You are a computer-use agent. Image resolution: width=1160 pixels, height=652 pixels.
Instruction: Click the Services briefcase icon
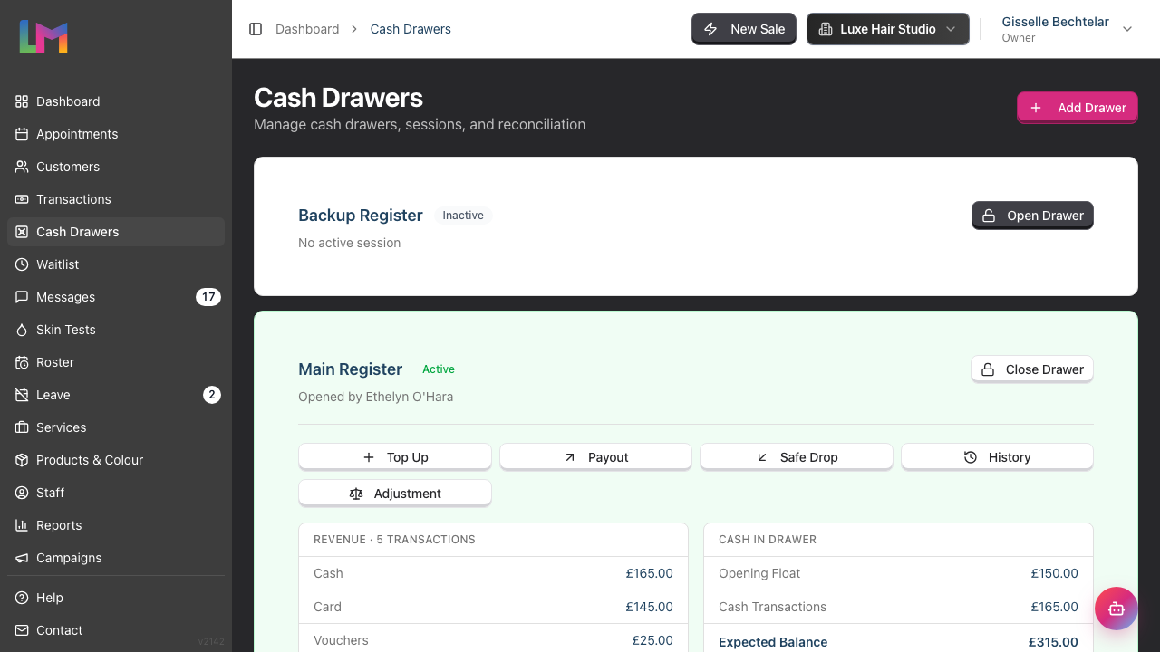[22, 427]
